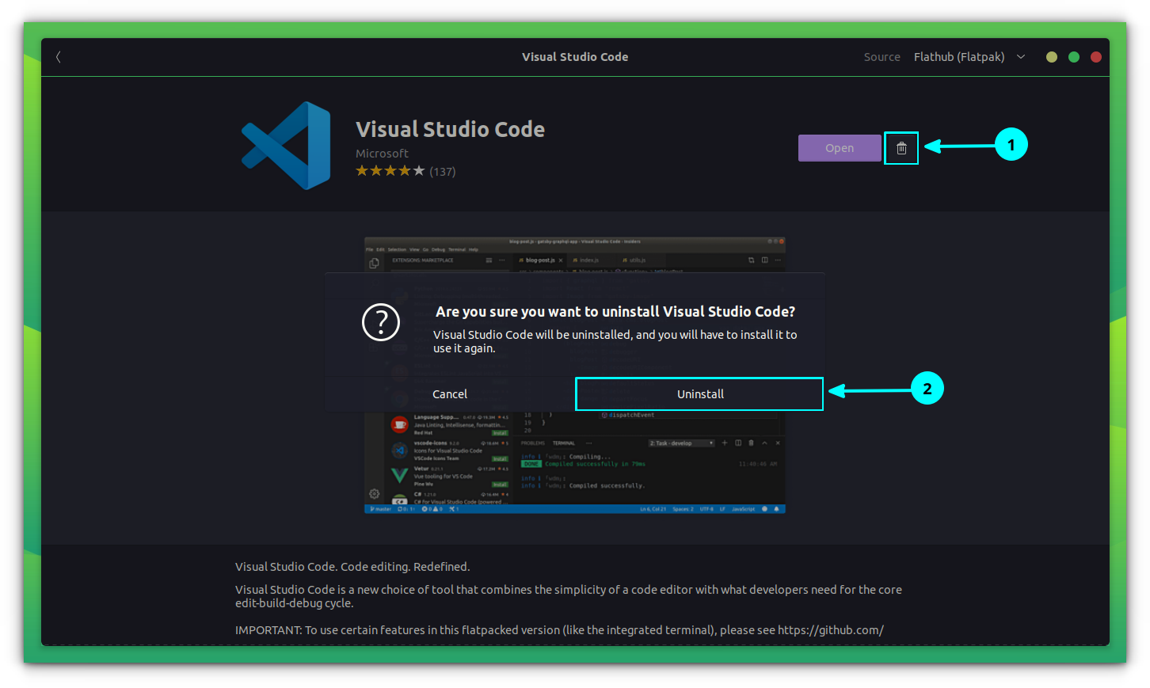
Task: Click the Microsoft developer name
Action: pos(383,153)
